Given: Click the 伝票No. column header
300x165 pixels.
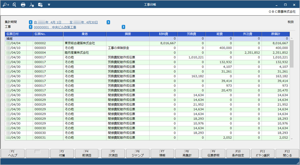Looking at the screenshot, I should pyautogui.click(x=48, y=34).
